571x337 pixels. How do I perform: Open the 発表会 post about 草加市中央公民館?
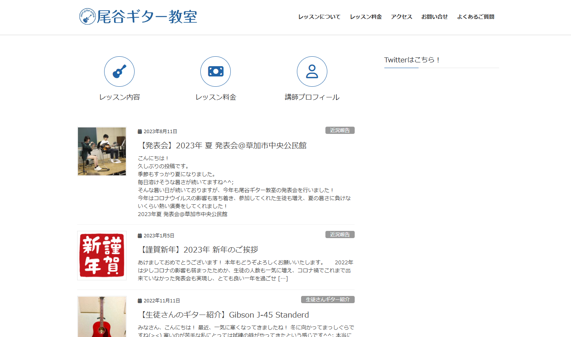(224, 145)
